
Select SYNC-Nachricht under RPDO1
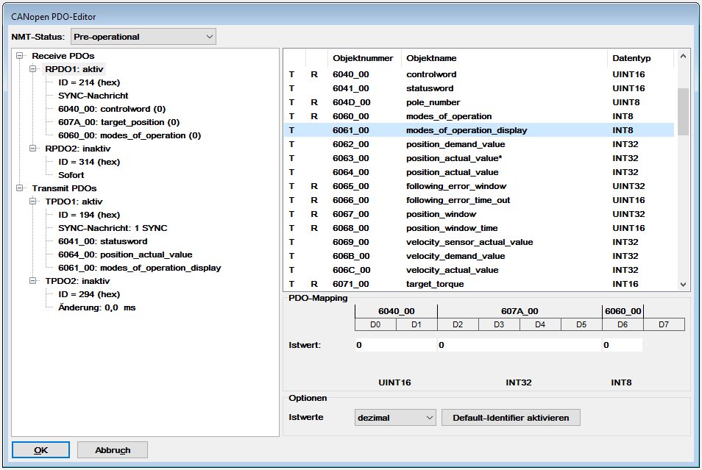click(93, 96)
